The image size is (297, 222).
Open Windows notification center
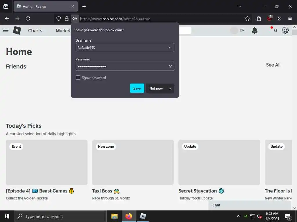point(288,217)
